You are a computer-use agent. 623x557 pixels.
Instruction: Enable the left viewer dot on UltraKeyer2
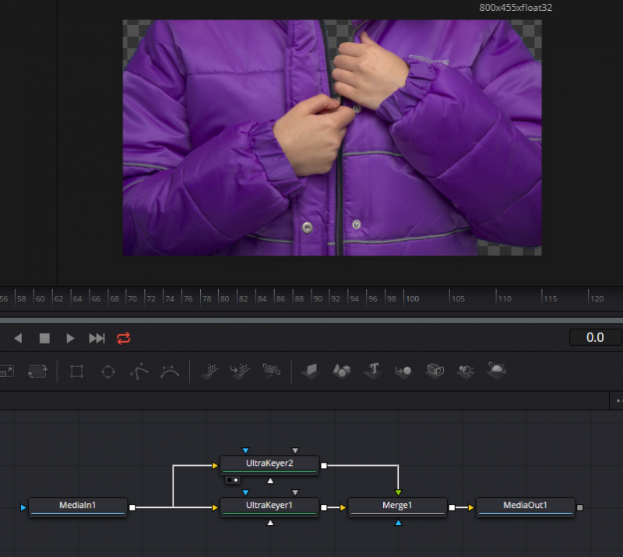coord(230,480)
